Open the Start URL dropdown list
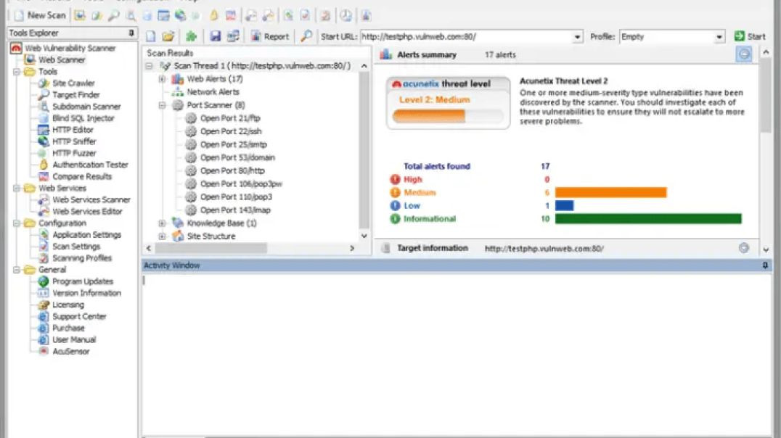Image resolution: width=781 pixels, height=438 pixels. pos(577,37)
